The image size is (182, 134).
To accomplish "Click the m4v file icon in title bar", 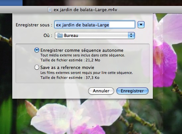I will 50,10.
